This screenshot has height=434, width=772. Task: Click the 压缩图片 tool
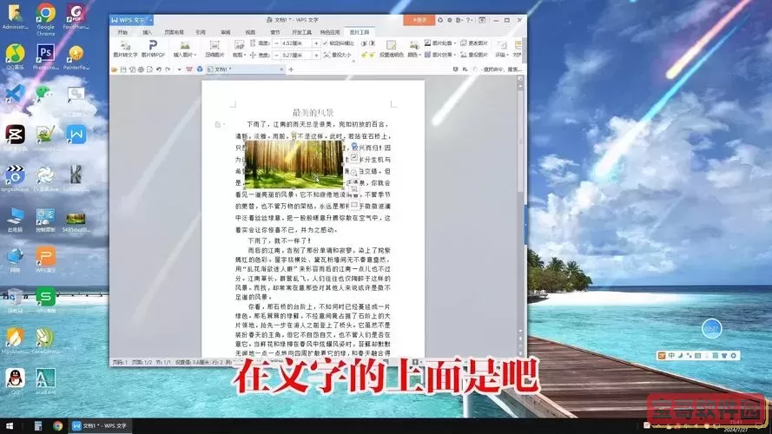[214, 49]
